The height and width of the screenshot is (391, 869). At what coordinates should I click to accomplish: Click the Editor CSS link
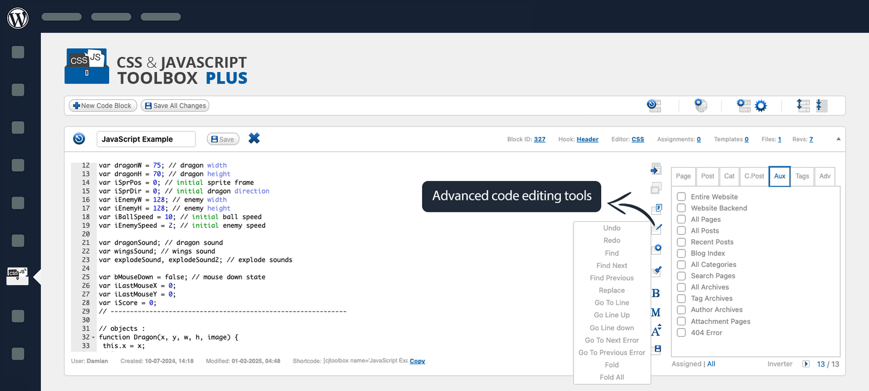(638, 139)
